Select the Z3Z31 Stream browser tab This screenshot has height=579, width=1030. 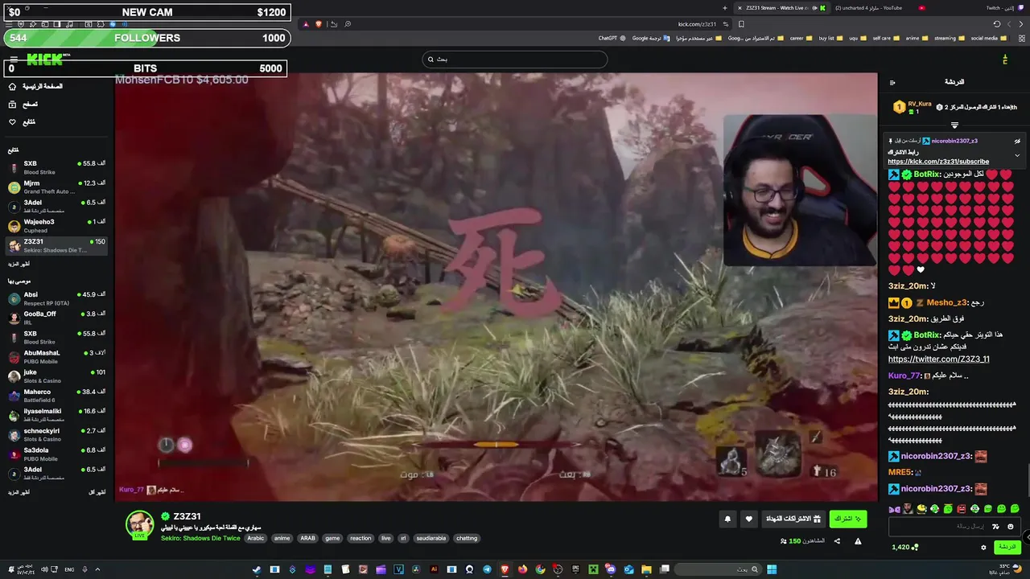[x=782, y=8]
